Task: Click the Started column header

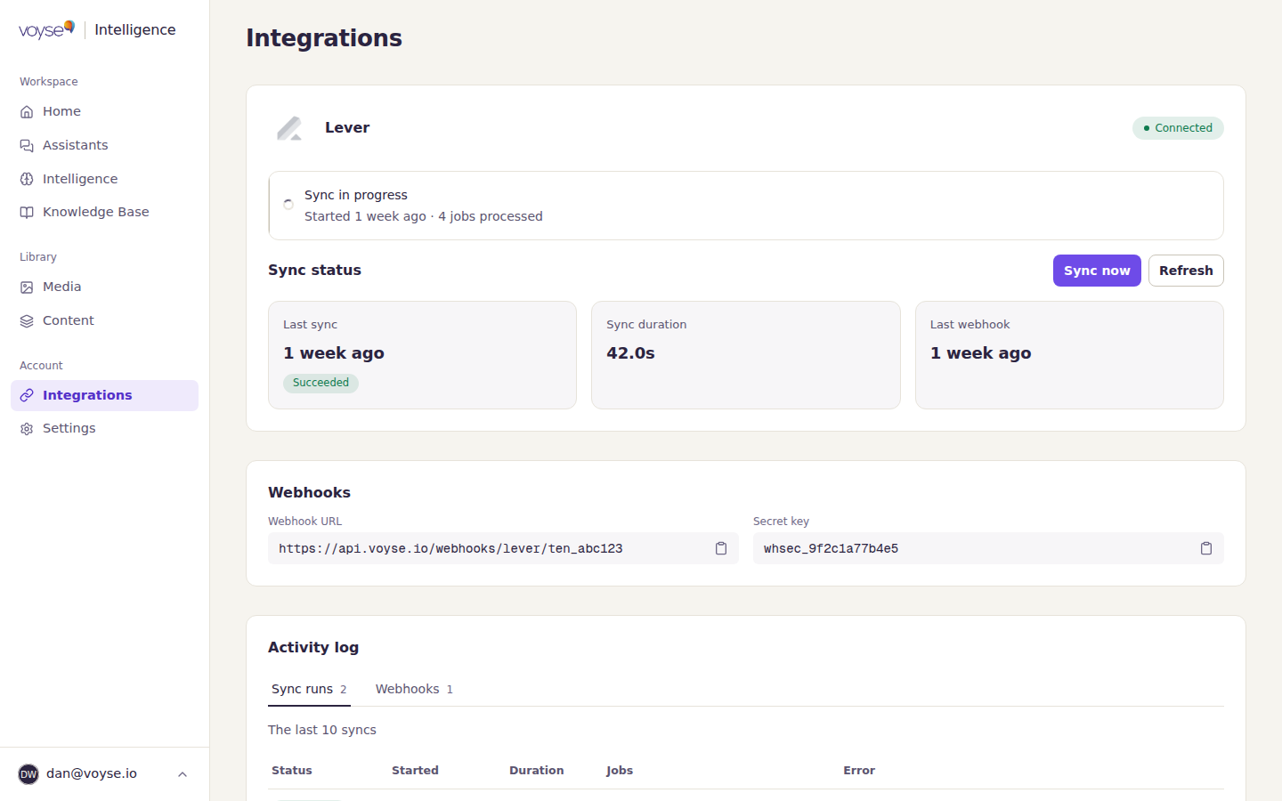Action: [x=415, y=771]
